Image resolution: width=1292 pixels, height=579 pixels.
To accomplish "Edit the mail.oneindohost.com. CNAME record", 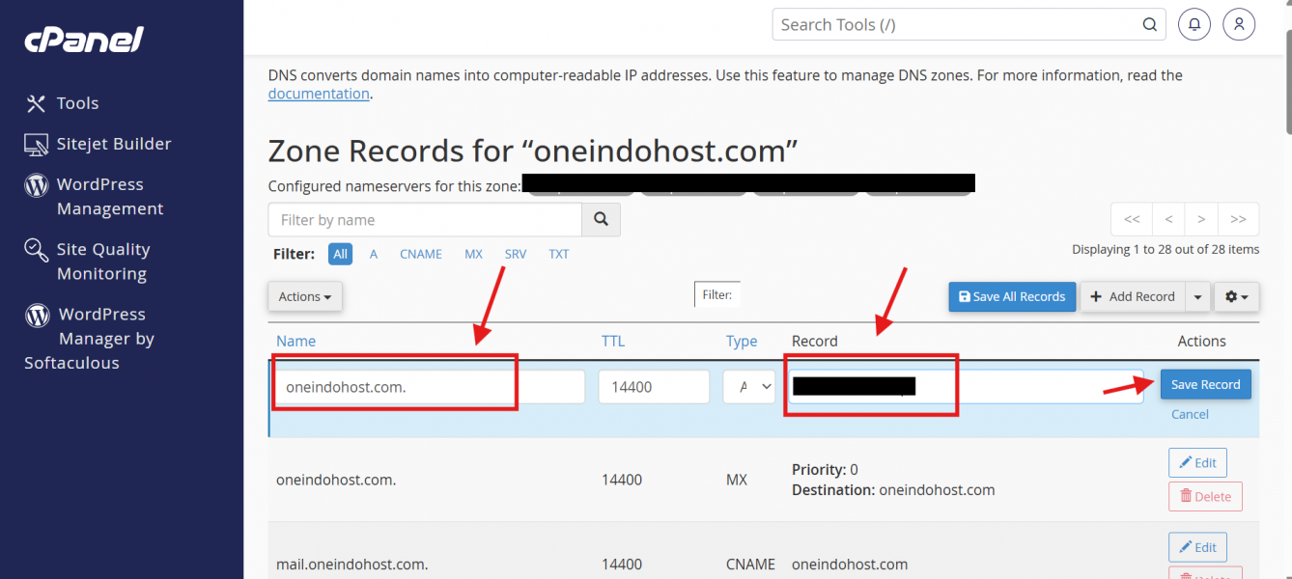I will (x=1197, y=547).
